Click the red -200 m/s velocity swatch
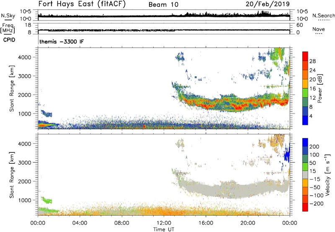 305,207
